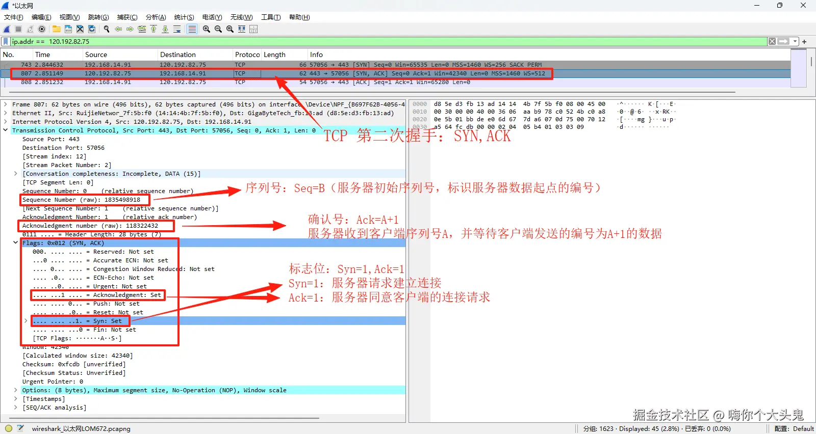Expand the Ethernet II tree node
This screenshot has width=816, height=434.
click(6, 113)
